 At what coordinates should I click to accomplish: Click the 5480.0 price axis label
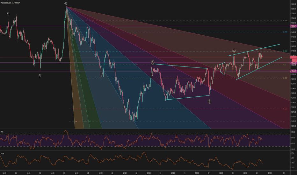point(293,32)
